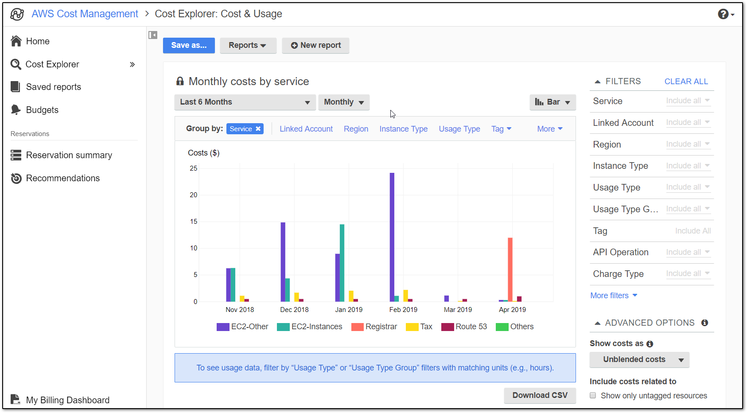Open the More group-by dropdown
This screenshot has width=747, height=413.
(550, 129)
